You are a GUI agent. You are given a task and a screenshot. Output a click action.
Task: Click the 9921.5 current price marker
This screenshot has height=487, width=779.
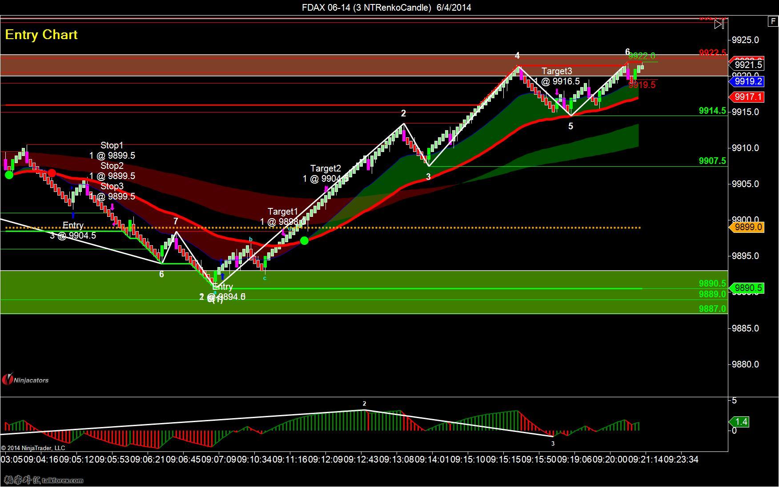pos(747,65)
